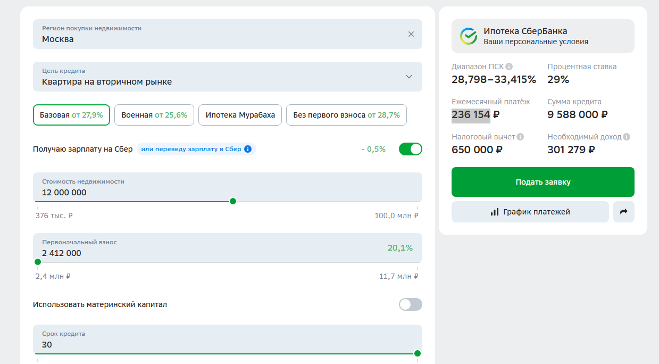The width and height of the screenshot is (659, 364).
Task: Click the Срок кредита input field
Action: pos(228,340)
